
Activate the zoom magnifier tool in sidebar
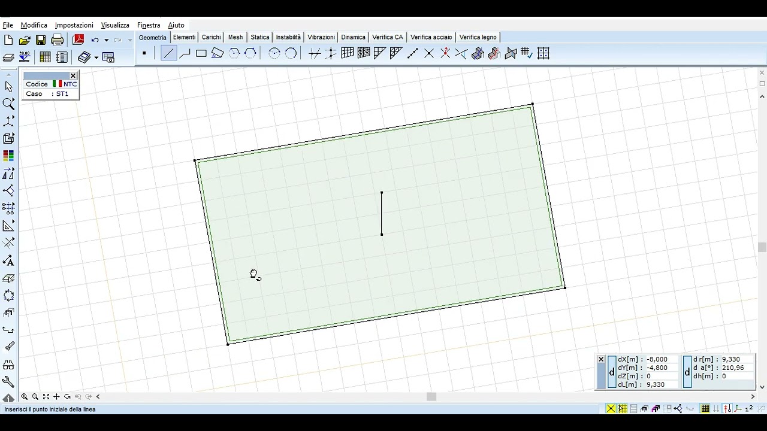click(8, 104)
